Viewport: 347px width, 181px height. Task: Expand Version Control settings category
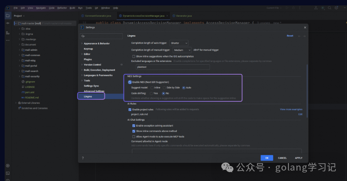tap(82, 65)
